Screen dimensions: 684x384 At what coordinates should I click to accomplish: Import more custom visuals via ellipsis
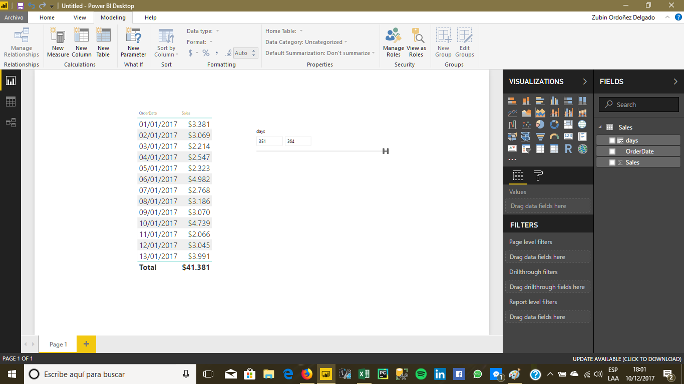(x=512, y=160)
